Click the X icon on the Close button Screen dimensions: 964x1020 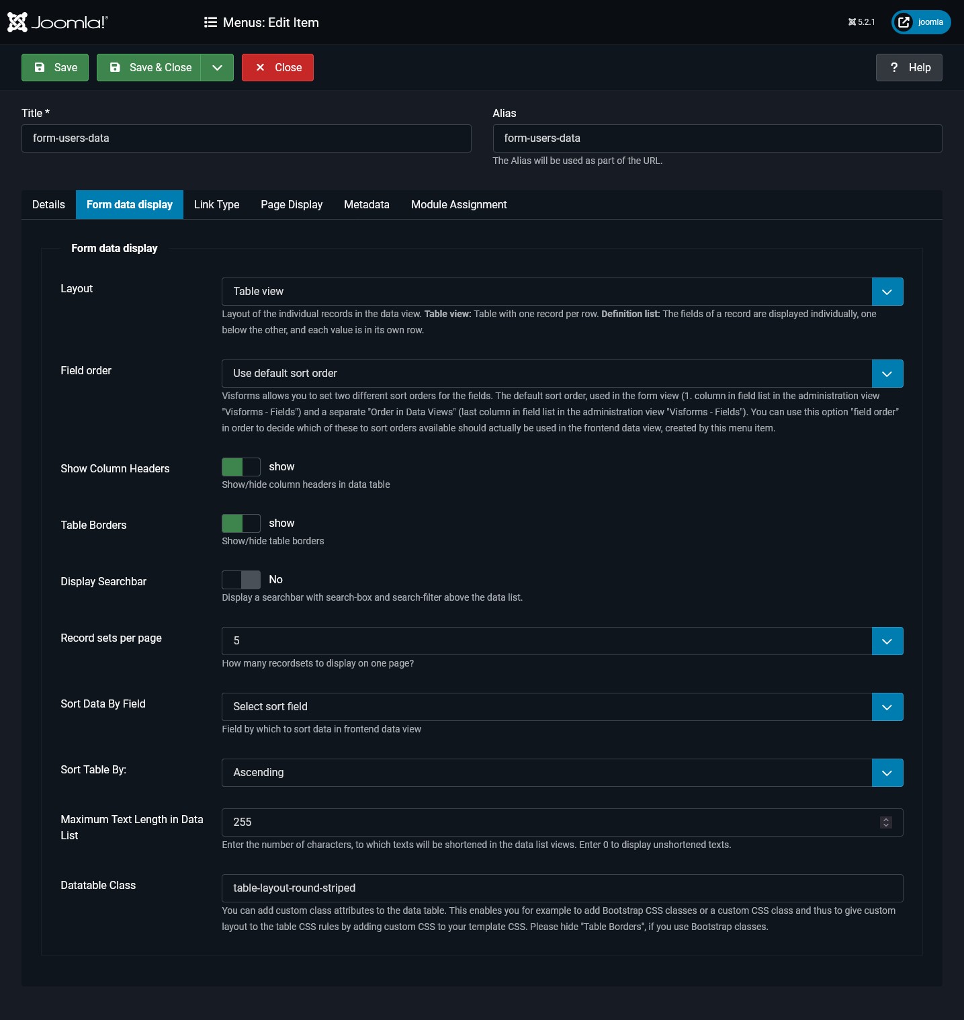[261, 67]
